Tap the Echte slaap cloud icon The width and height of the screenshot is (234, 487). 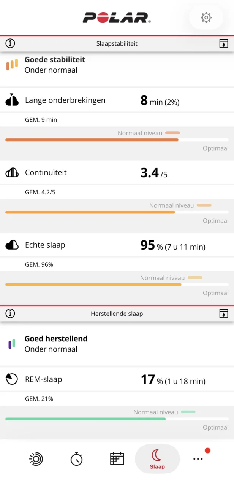pos(12,245)
